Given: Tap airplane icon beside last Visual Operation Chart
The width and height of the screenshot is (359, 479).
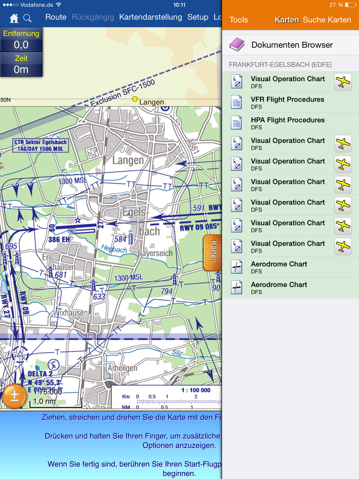Looking at the screenshot, I should pos(343,247).
